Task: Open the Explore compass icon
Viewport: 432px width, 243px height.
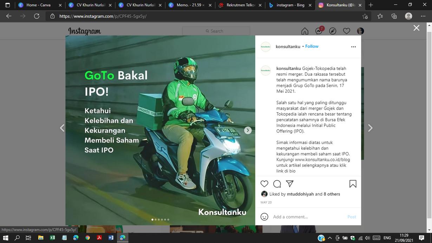Action: [x=333, y=31]
